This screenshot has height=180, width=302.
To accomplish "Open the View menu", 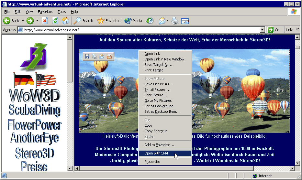I will click(x=29, y=12).
